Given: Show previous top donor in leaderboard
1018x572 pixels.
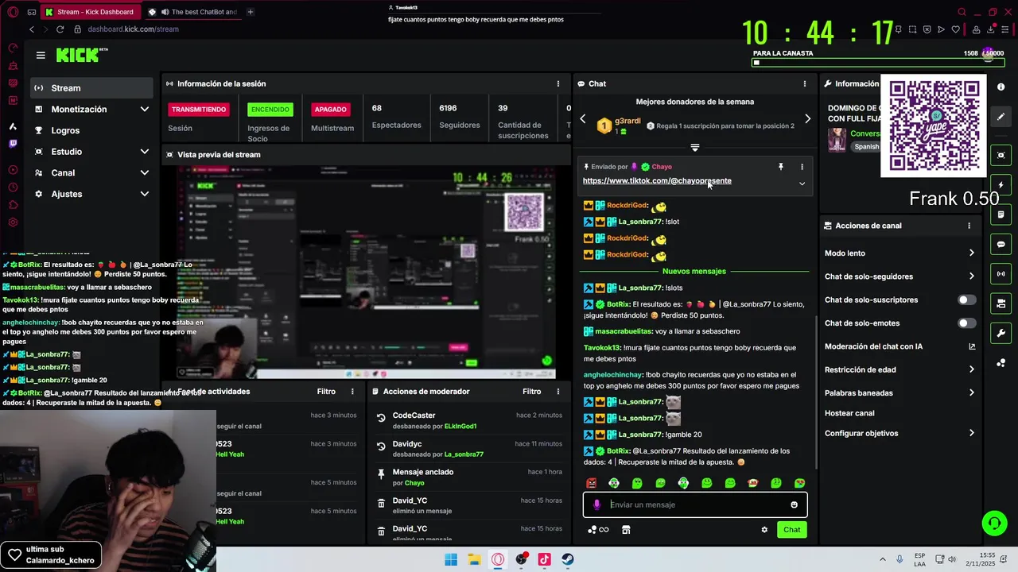Looking at the screenshot, I should coord(582,119).
